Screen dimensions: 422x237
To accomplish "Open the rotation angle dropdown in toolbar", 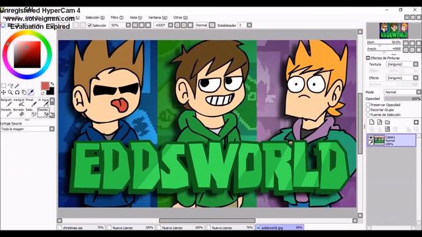I will 170,25.
